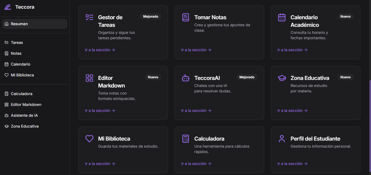This screenshot has width=371, height=175.
Task: Click the Mejorado badge on Gestor de Tareas
Action: (x=151, y=17)
